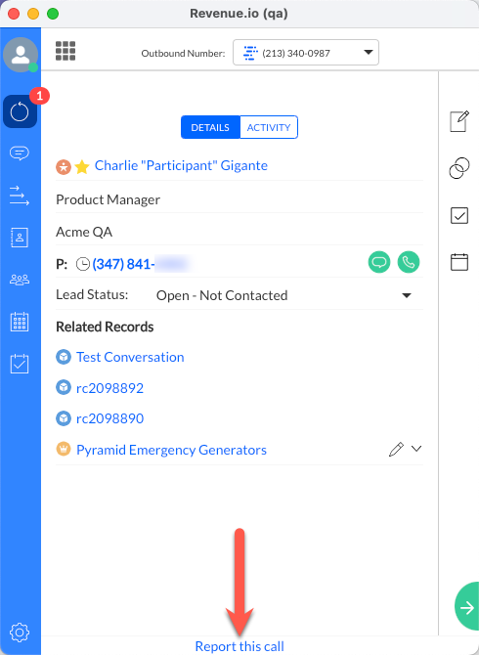Click the green SMS message button

coord(379,262)
